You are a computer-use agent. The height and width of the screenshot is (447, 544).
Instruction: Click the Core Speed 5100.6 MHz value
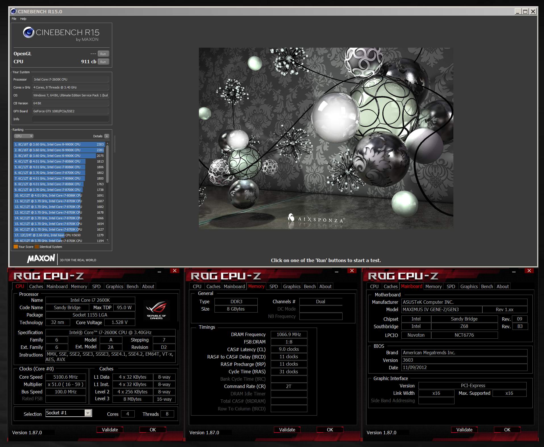click(x=66, y=377)
